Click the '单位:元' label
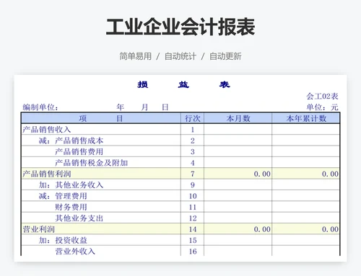The width and height of the screenshot is (361, 276). point(322,107)
